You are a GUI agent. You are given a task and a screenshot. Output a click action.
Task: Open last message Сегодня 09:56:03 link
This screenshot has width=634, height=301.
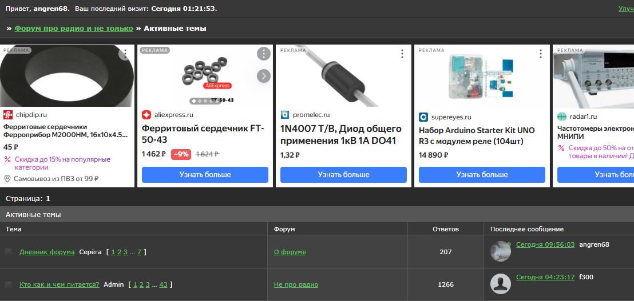[x=545, y=244]
